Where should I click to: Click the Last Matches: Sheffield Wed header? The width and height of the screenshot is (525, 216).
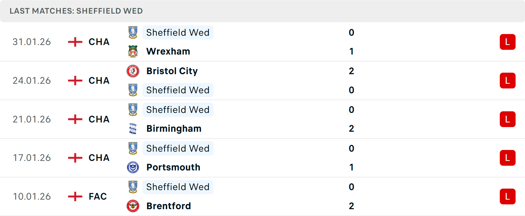tap(76, 11)
